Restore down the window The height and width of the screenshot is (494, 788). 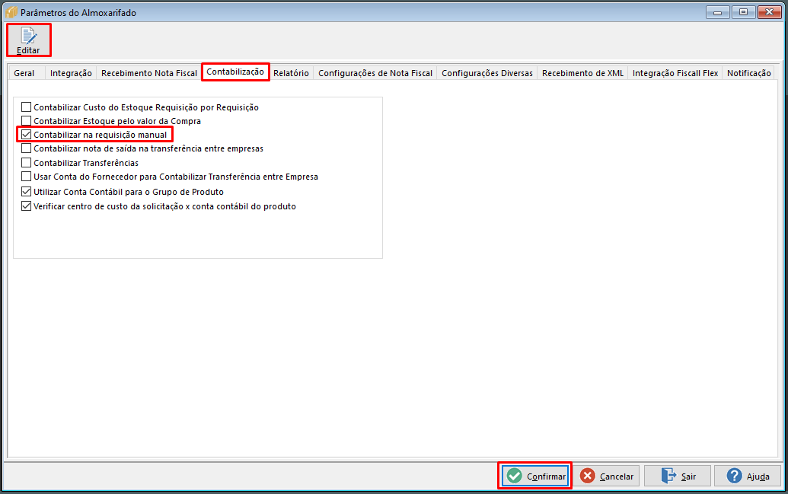[743, 12]
